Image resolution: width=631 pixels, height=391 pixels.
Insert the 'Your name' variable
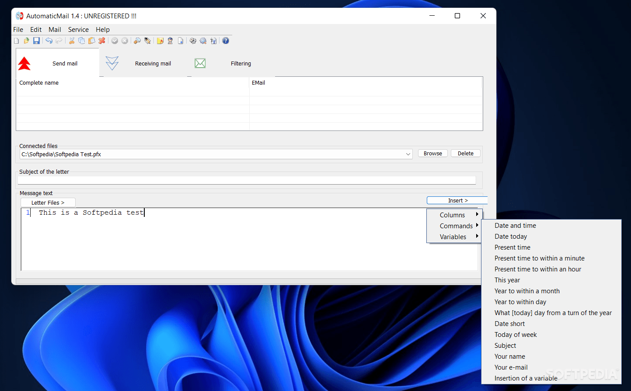pyautogui.click(x=551, y=357)
